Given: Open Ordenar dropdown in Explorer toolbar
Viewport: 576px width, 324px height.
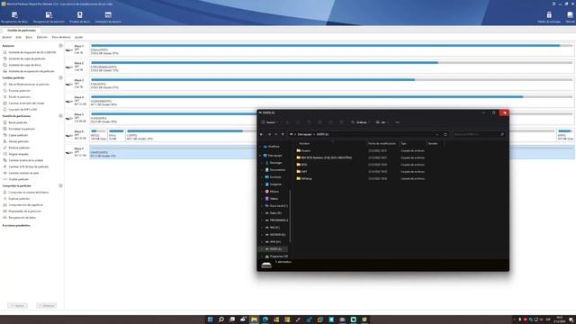Looking at the screenshot, I should click(360, 122).
